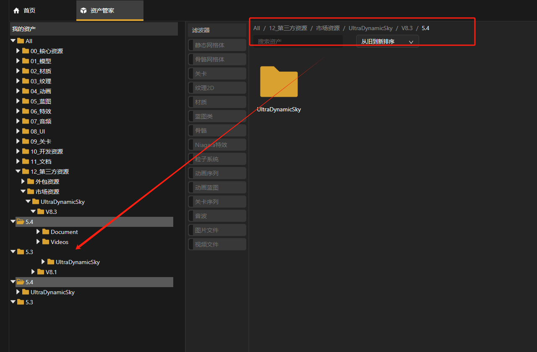This screenshot has height=352, width=537.
Task: Switch to the 首页 tab
Action: point(43,10)
